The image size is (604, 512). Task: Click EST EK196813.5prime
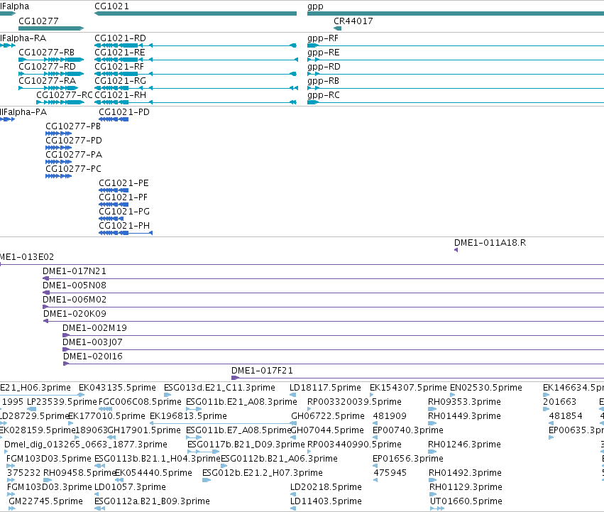pos(223,423)
